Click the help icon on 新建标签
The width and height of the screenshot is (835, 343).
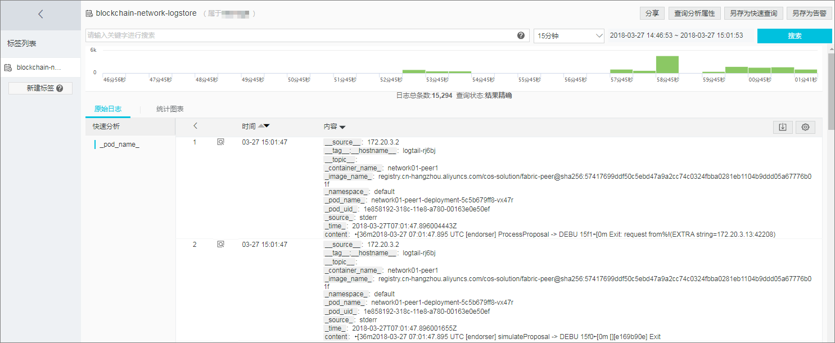pyautogui.click(x=60, y=88)
